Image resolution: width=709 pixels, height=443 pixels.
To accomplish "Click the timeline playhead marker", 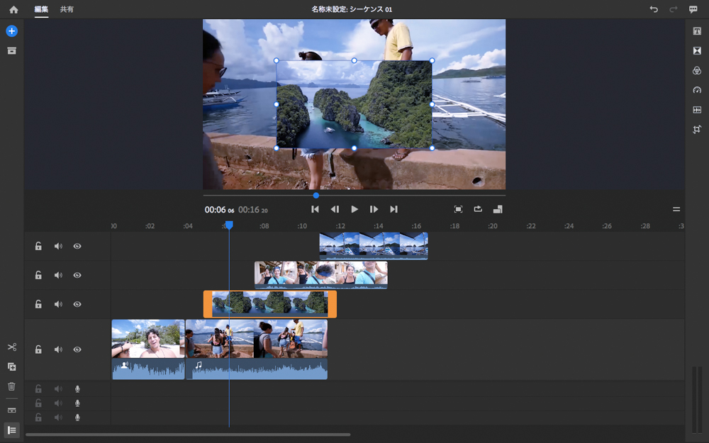I will (229, 225).
